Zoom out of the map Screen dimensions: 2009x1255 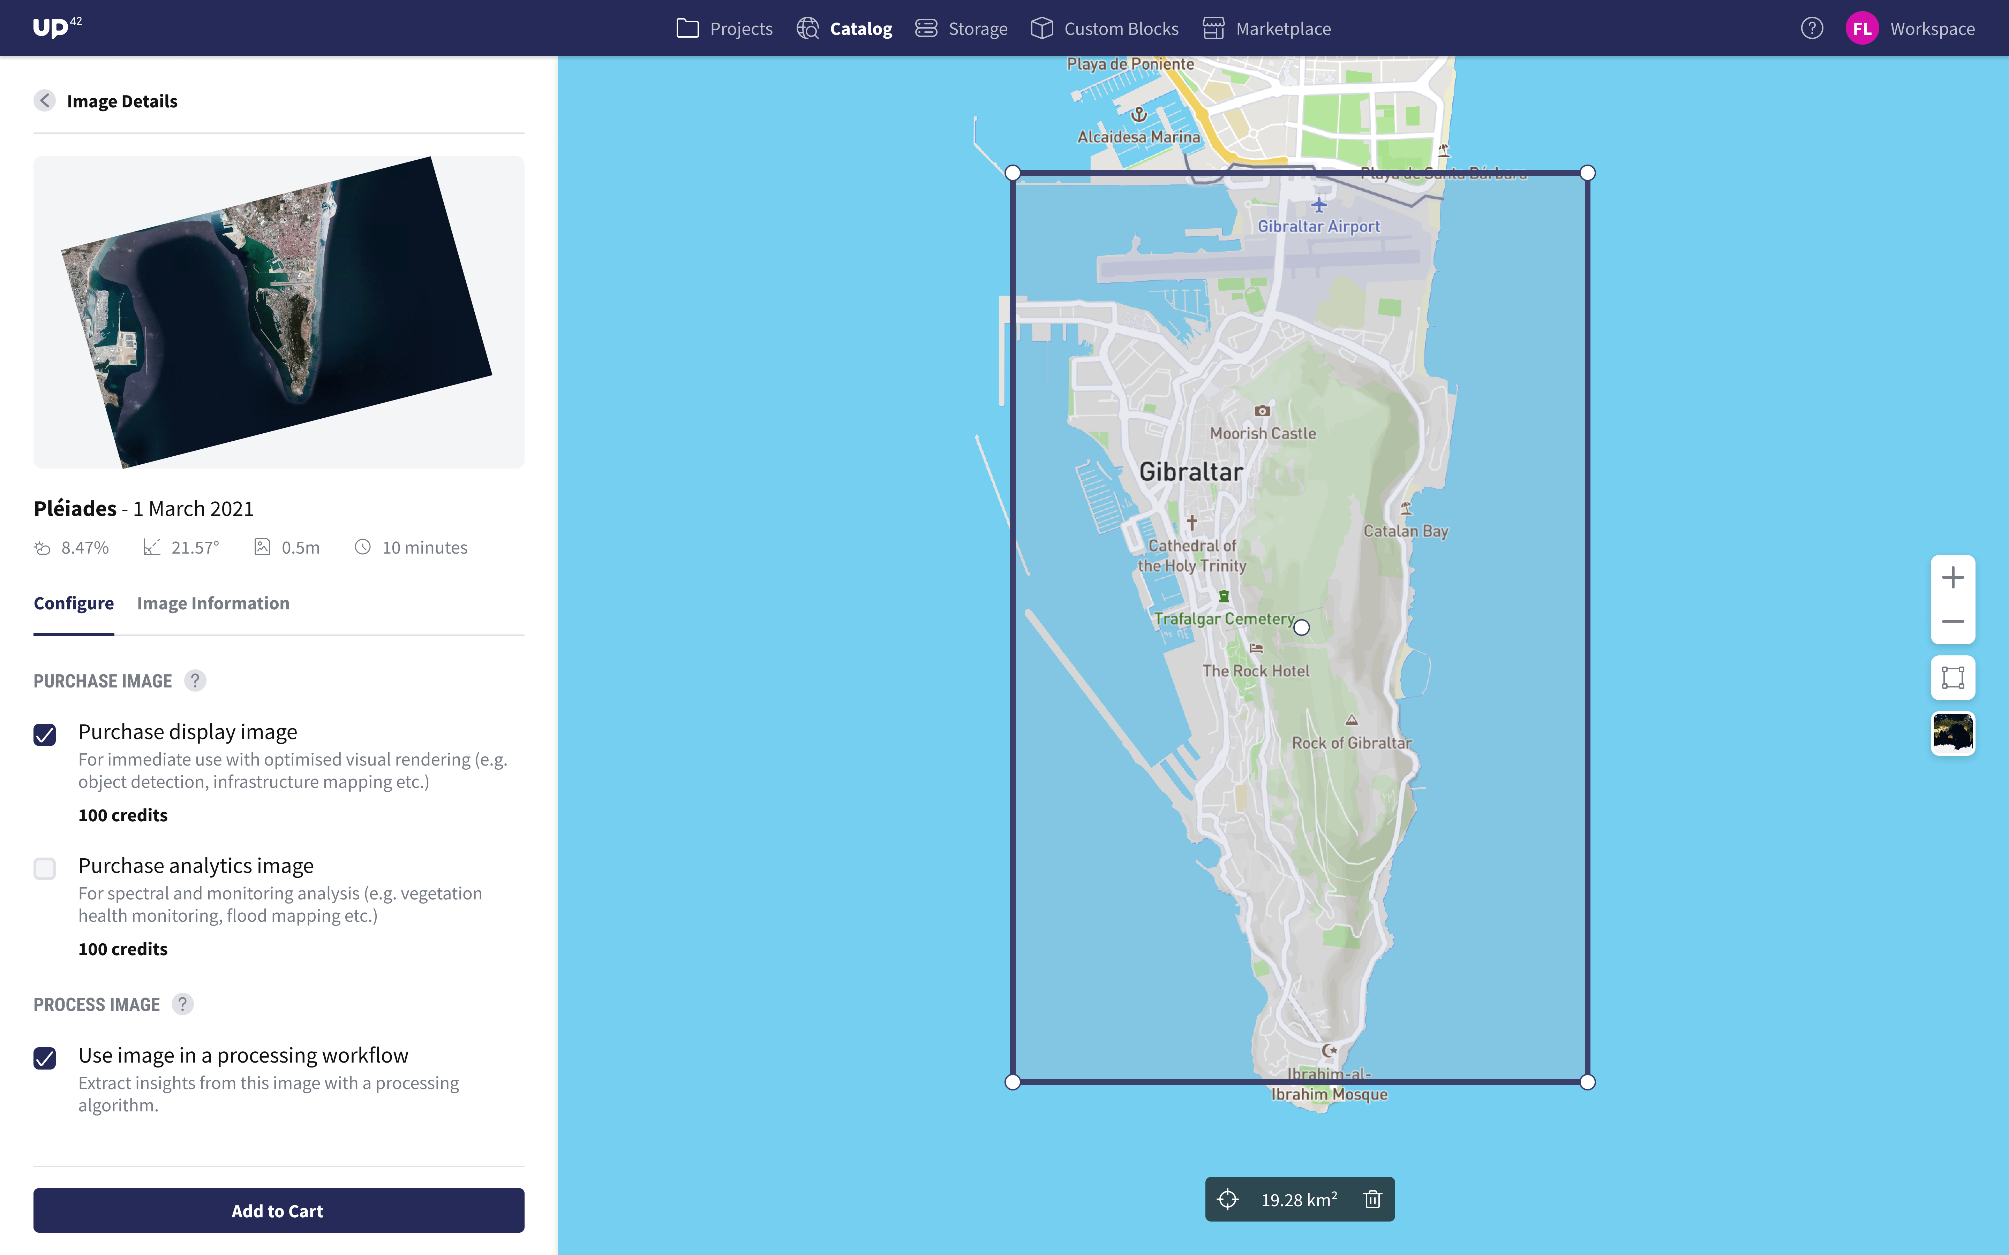[1952, 622]
